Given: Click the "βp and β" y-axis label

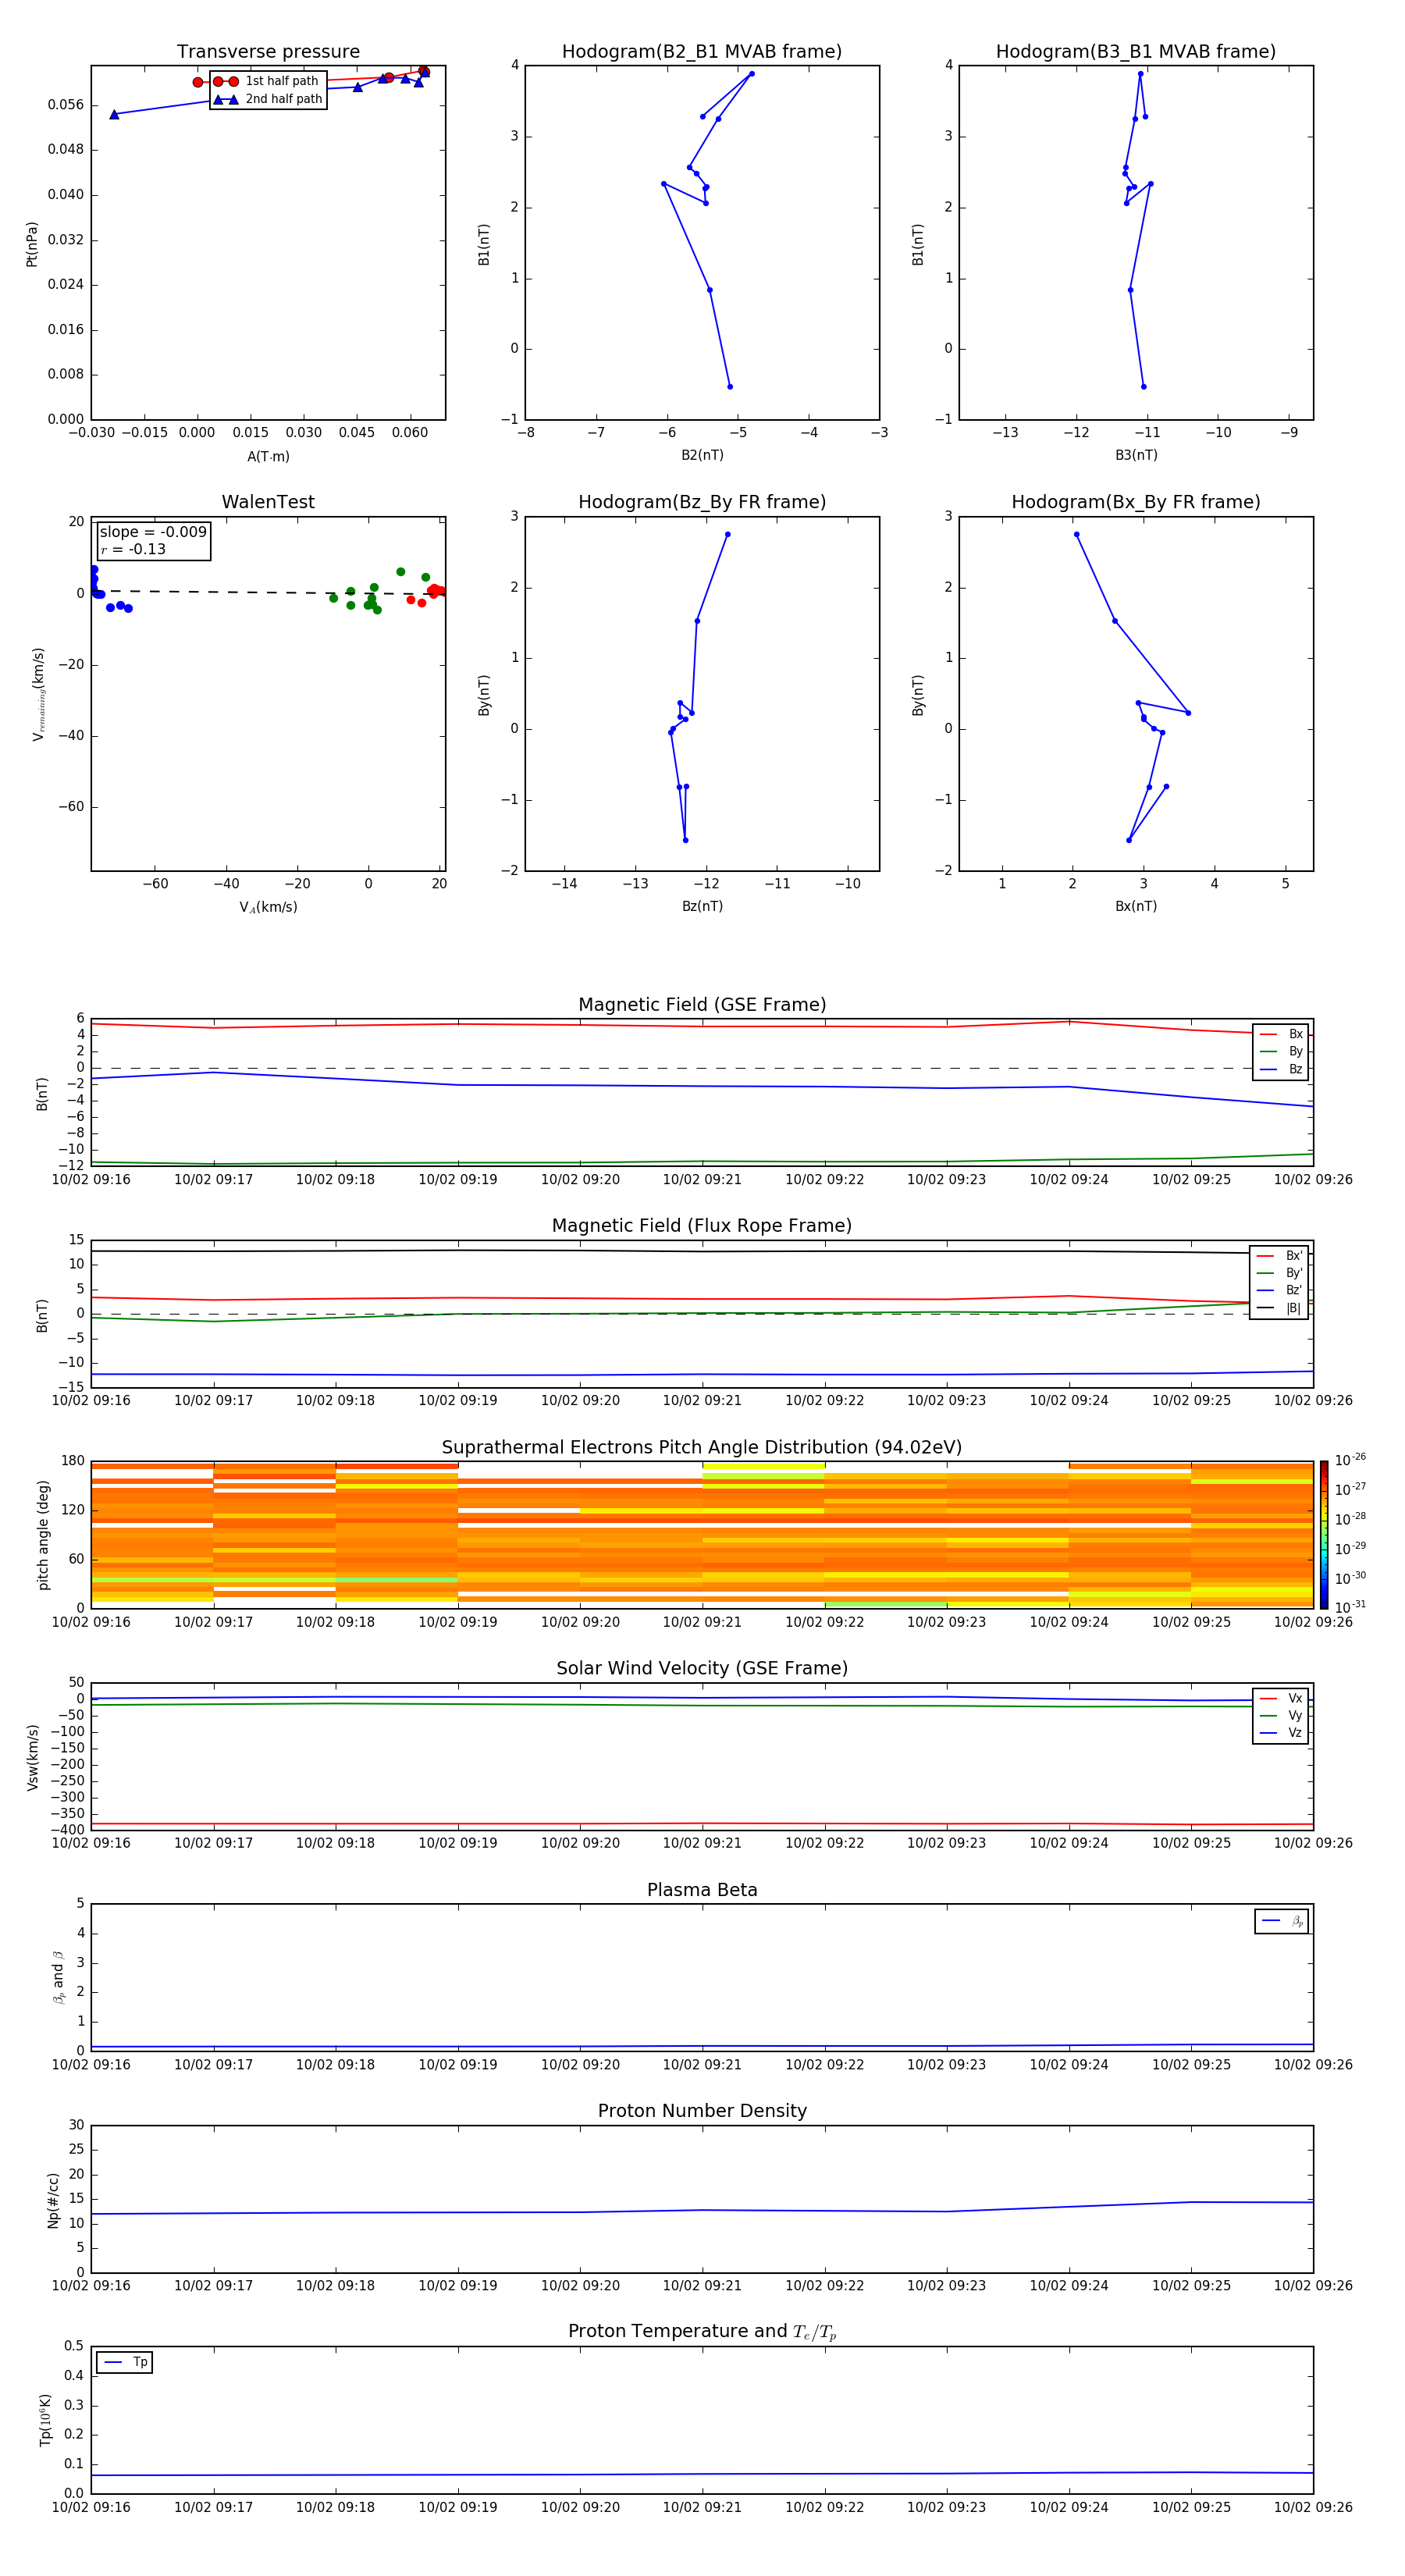Looking at the screenshot, I should click(58, 1977).
